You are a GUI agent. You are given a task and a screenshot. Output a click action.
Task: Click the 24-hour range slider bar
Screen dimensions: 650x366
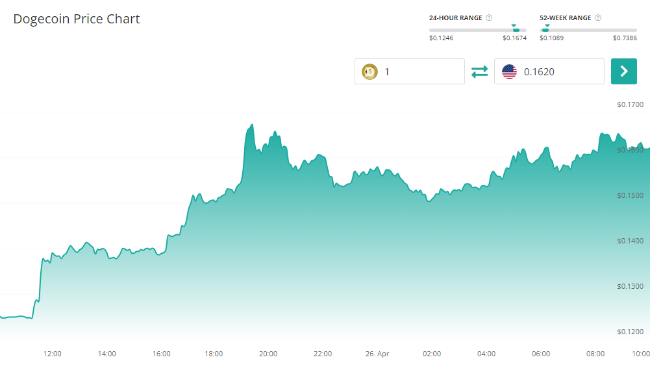[x=478, y=30]
